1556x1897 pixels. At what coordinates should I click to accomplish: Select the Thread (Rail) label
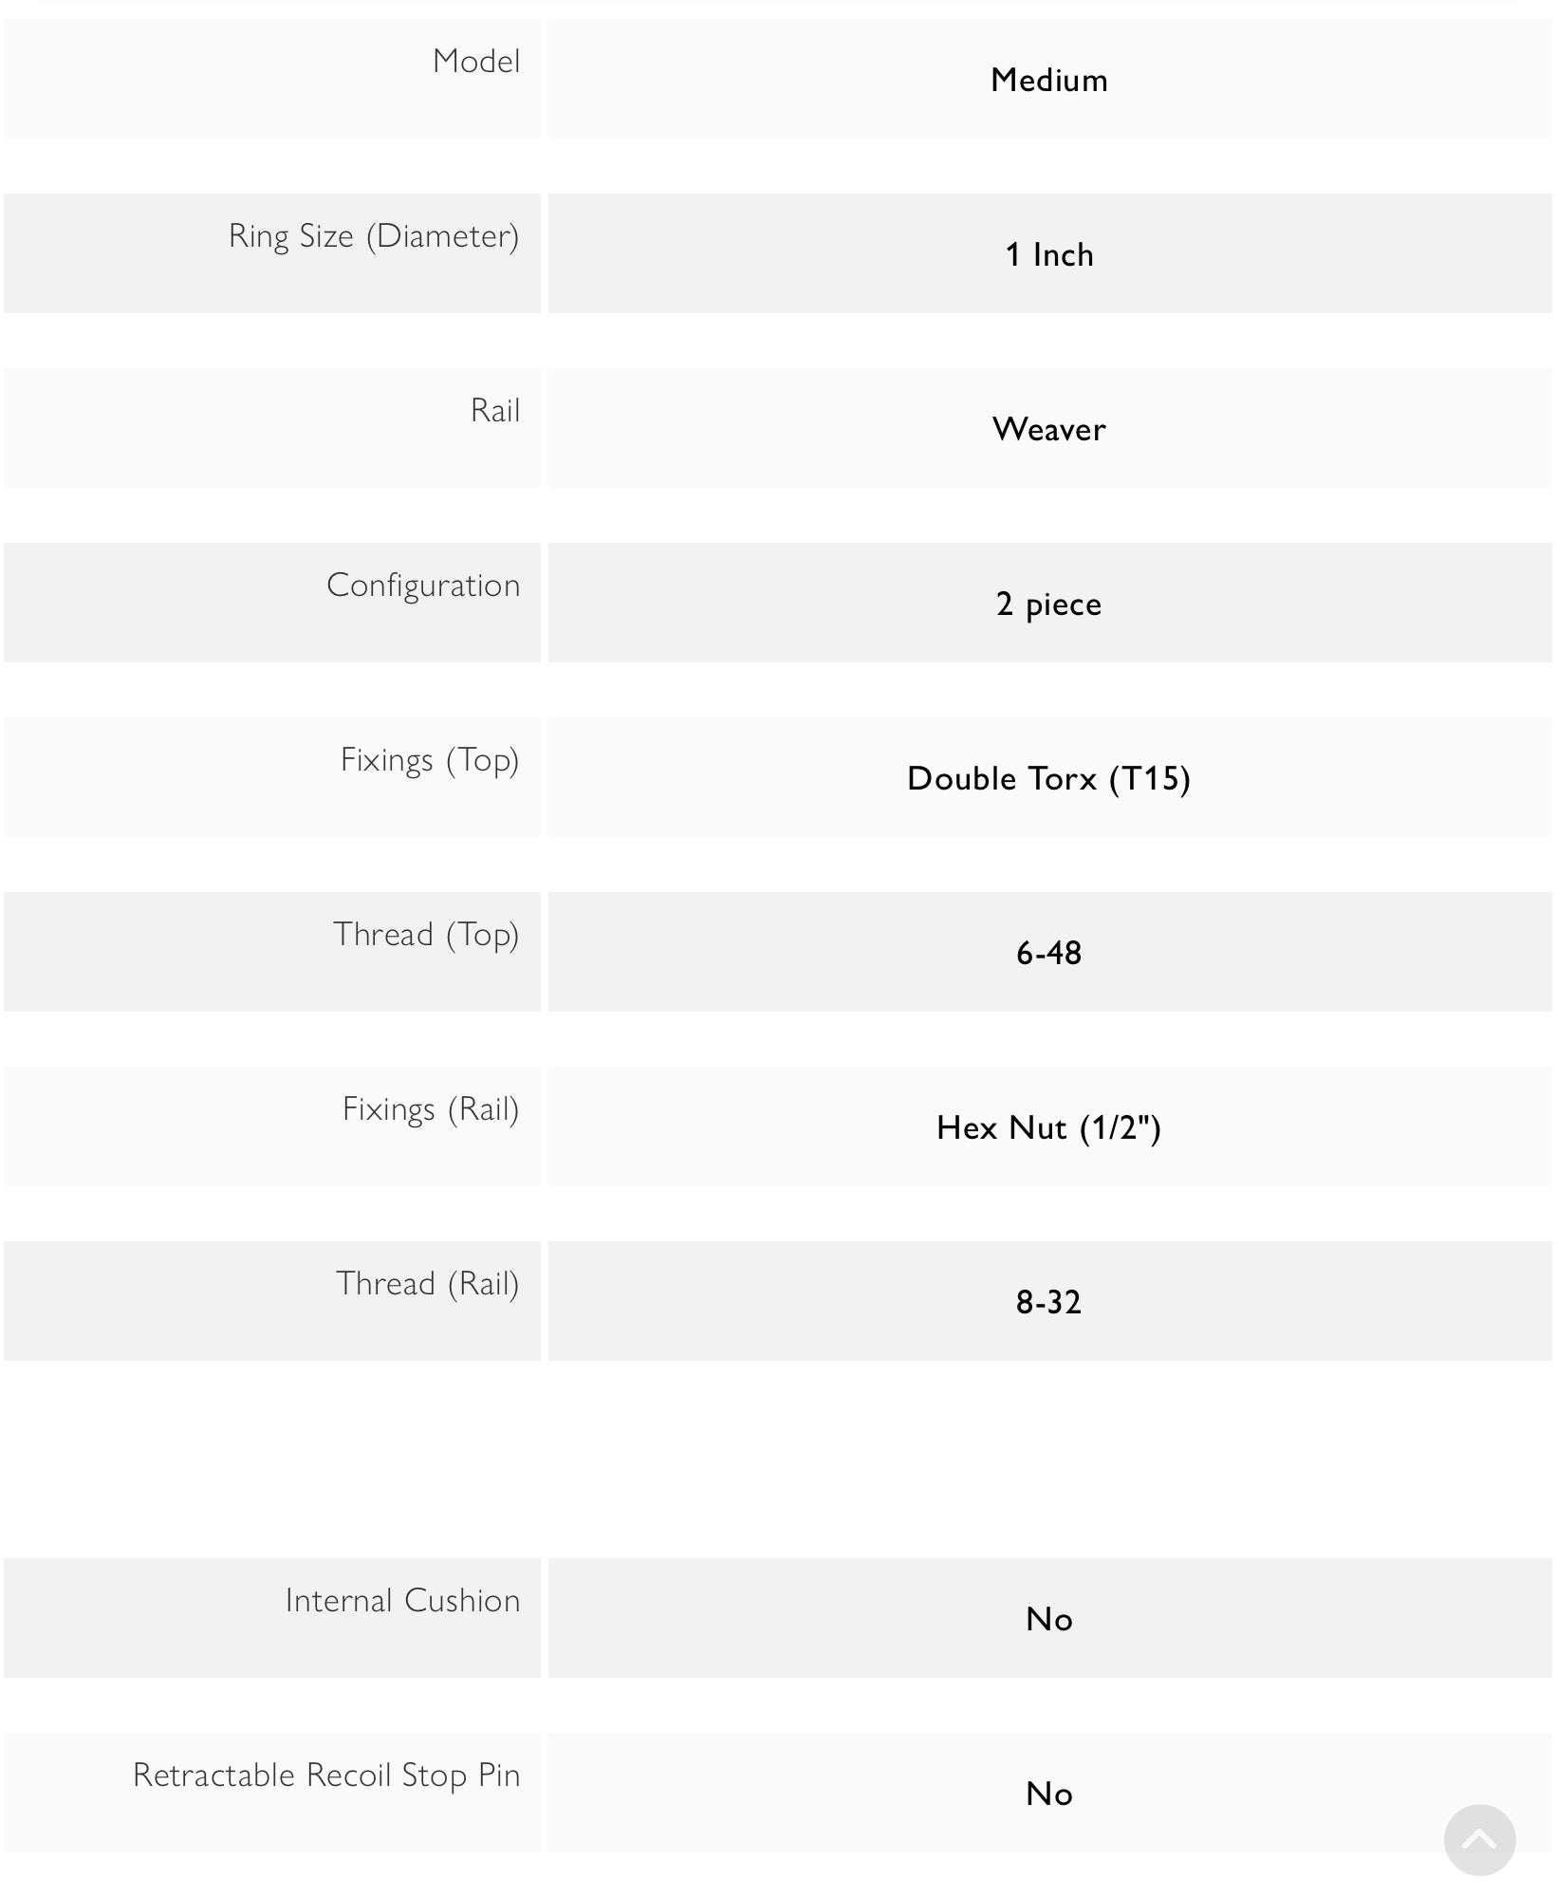[x=428, y=1284]
